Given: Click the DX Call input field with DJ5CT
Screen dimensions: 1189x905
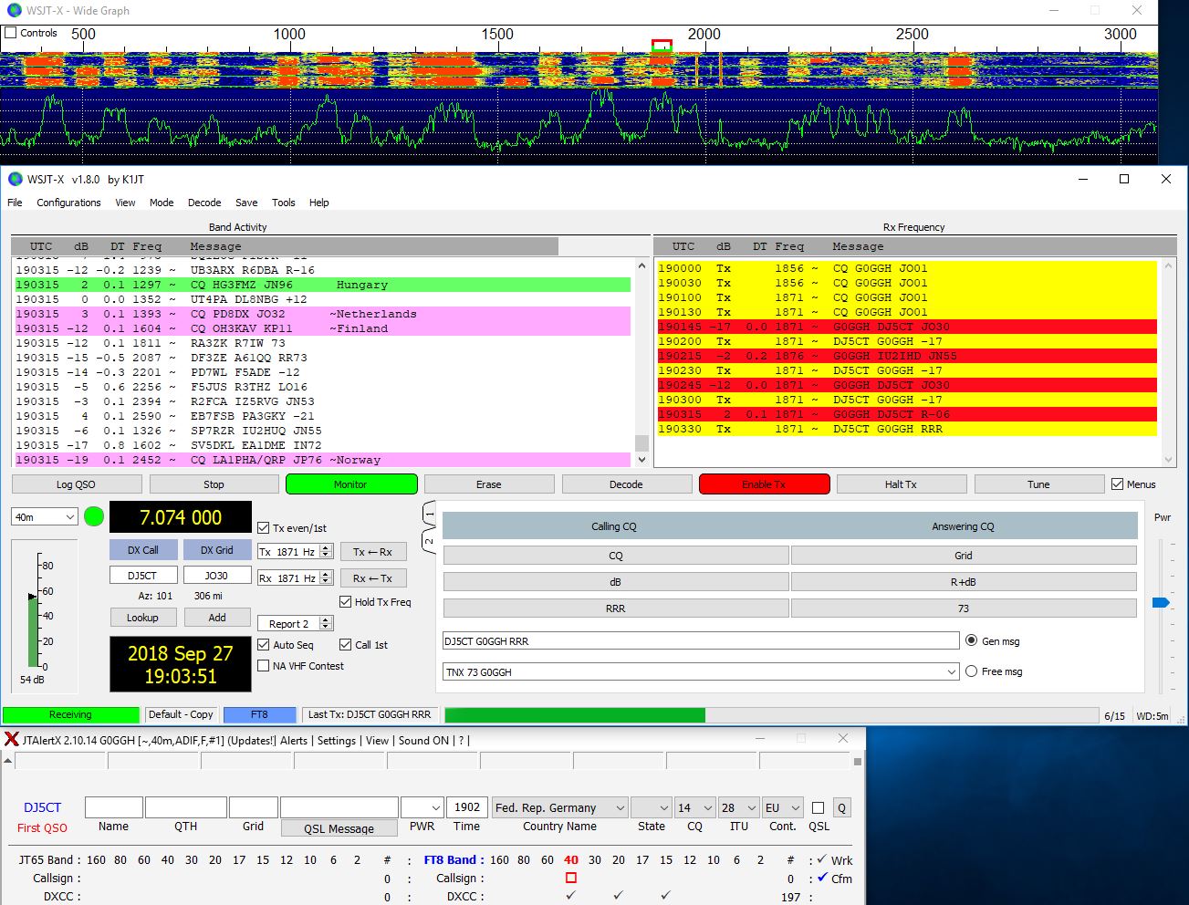Looking at the screenshot, I should 143,576.
